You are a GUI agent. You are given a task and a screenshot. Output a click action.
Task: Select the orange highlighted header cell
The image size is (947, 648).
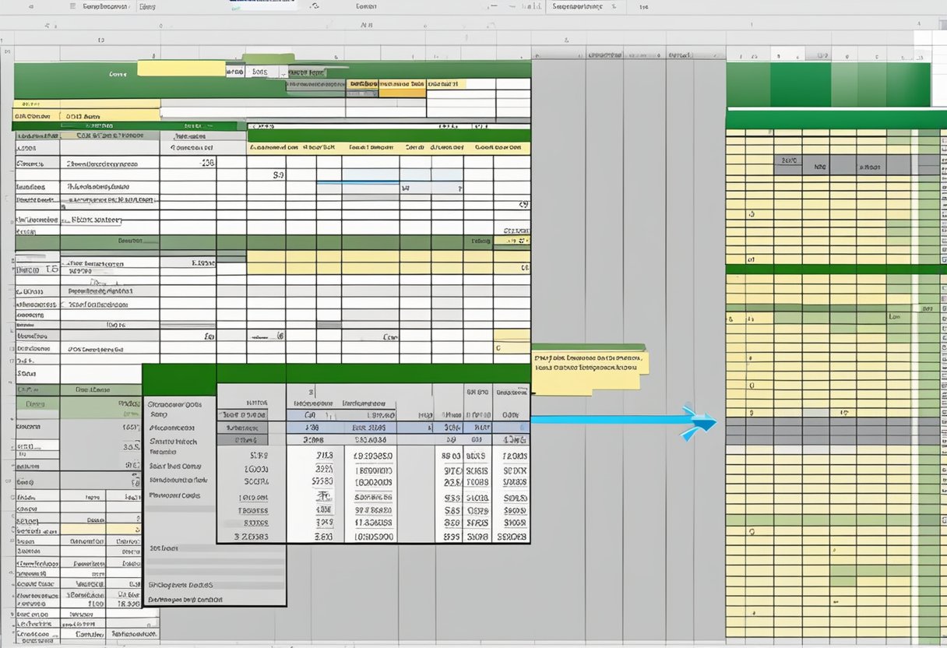[x=402, y=91]
